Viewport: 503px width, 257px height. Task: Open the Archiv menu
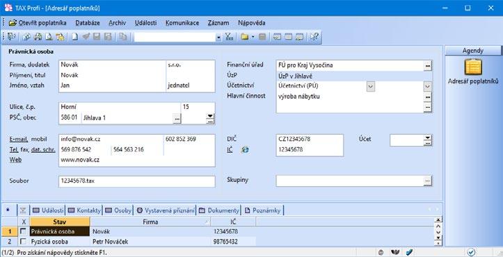(x=117, y=23)
